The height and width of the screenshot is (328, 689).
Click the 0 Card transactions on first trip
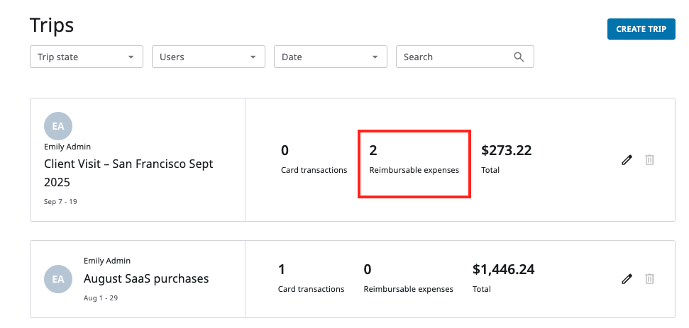coord(285,150)
